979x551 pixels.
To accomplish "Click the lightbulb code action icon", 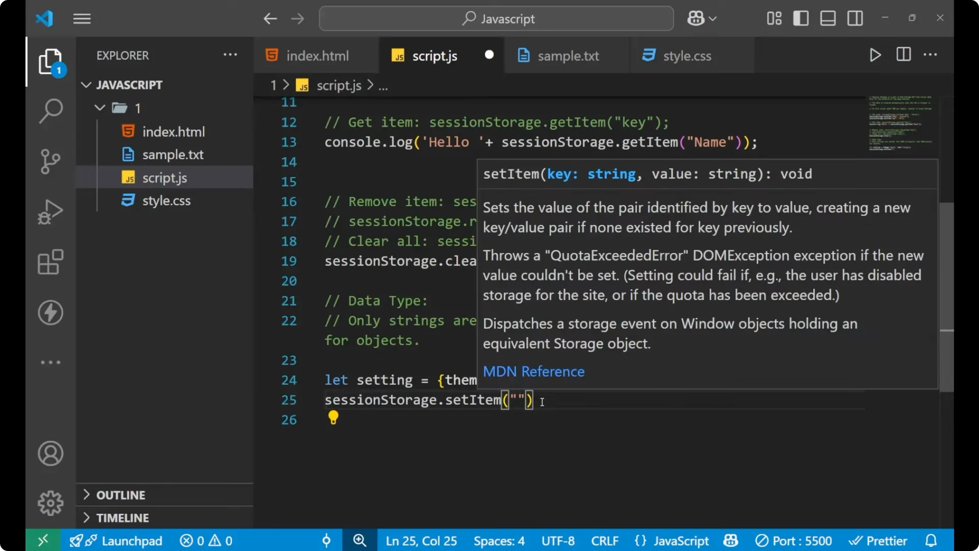I will tap(333, 417).
